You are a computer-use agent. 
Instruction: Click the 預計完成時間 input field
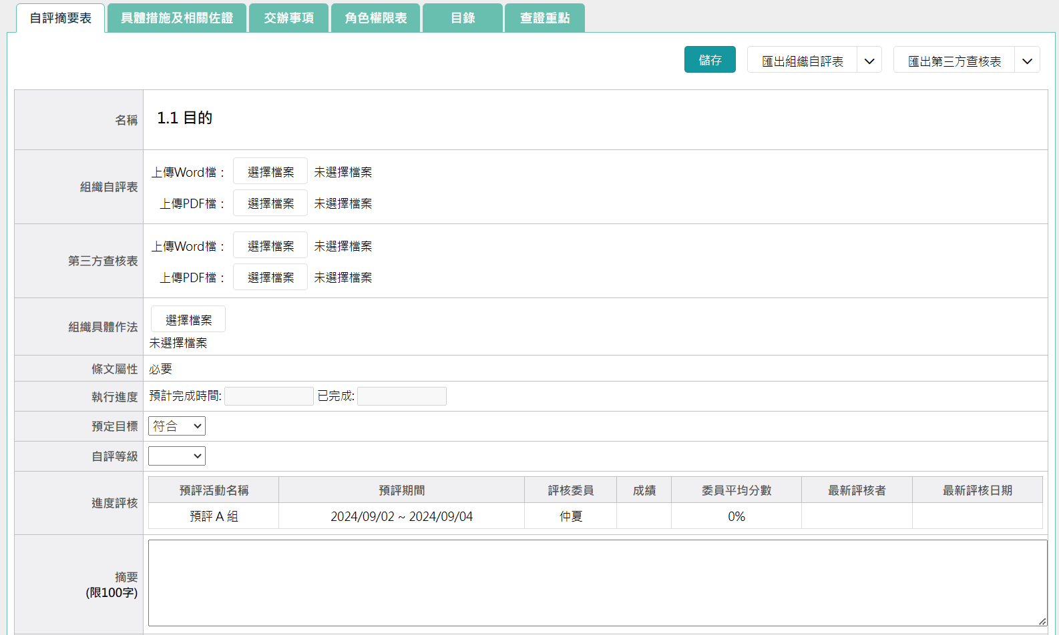269,396
